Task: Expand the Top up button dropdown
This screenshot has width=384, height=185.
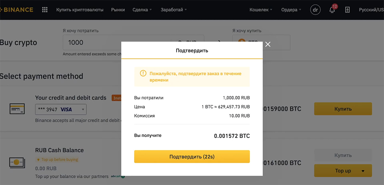Action: coord(363,171)
